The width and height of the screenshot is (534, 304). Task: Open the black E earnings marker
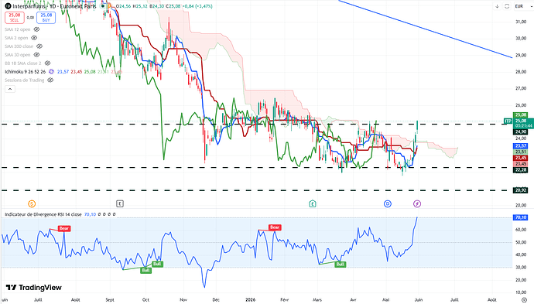click(x=119, y=203)
